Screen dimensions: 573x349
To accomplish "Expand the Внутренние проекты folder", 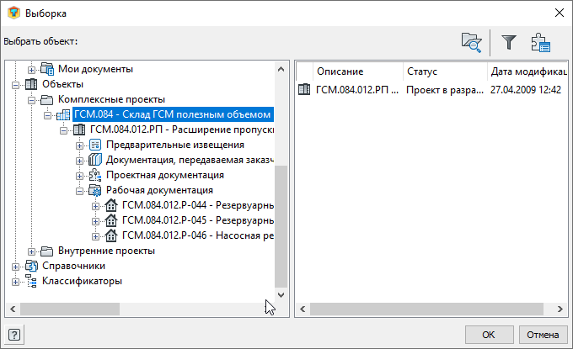I will [32, 251].
